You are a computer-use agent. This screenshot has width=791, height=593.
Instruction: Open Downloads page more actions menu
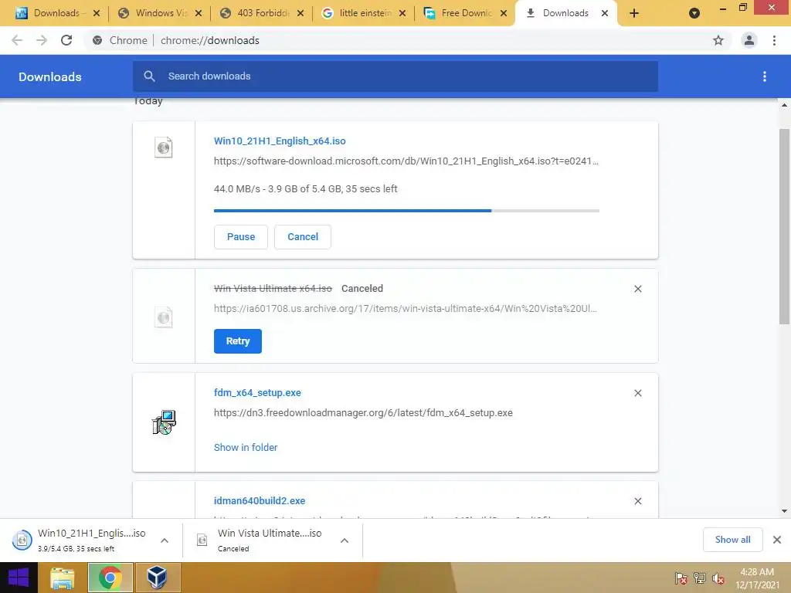(765, 76)
